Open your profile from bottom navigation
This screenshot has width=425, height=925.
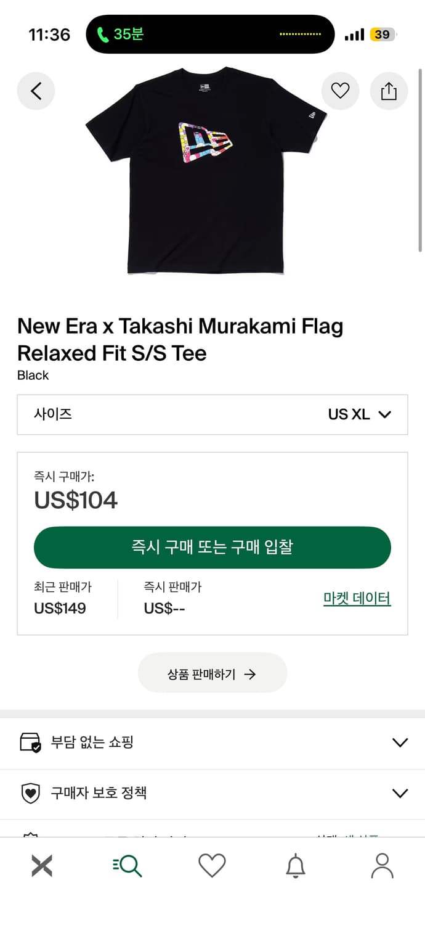(382, 865)
